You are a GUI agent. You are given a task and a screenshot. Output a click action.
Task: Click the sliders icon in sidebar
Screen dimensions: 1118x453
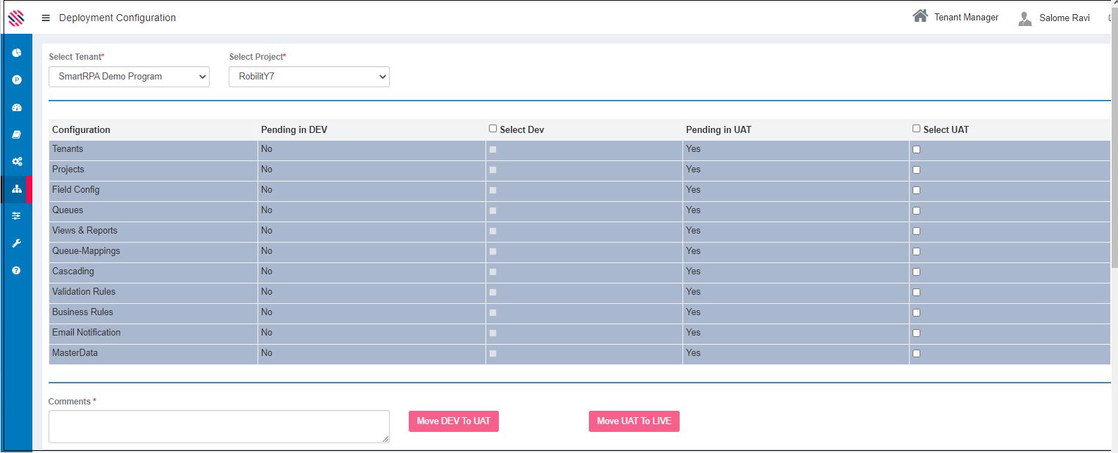pos(17,216)
